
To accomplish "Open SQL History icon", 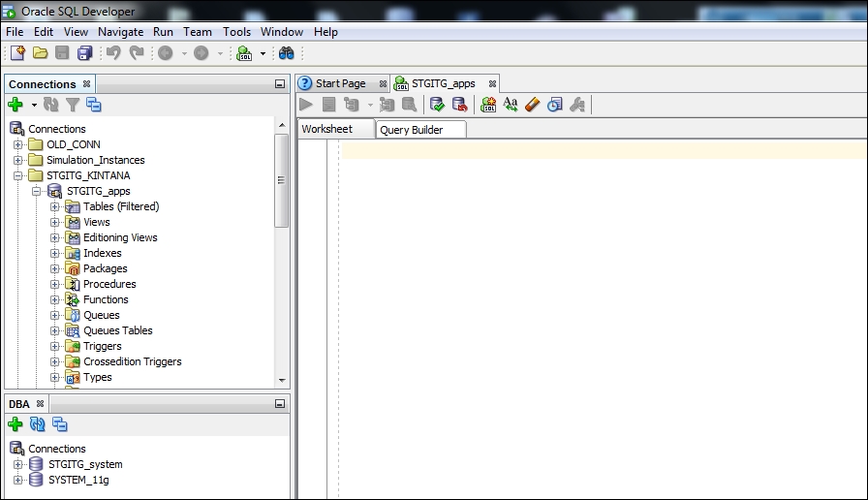I will pyautogui.click(x=555, y=104).
